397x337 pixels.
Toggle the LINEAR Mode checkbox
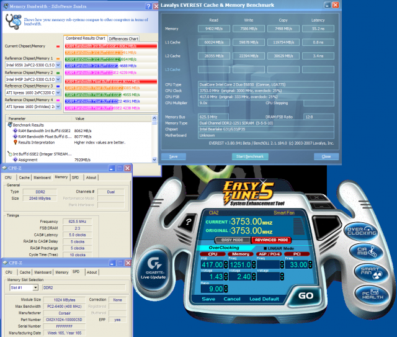pos(265,249)
